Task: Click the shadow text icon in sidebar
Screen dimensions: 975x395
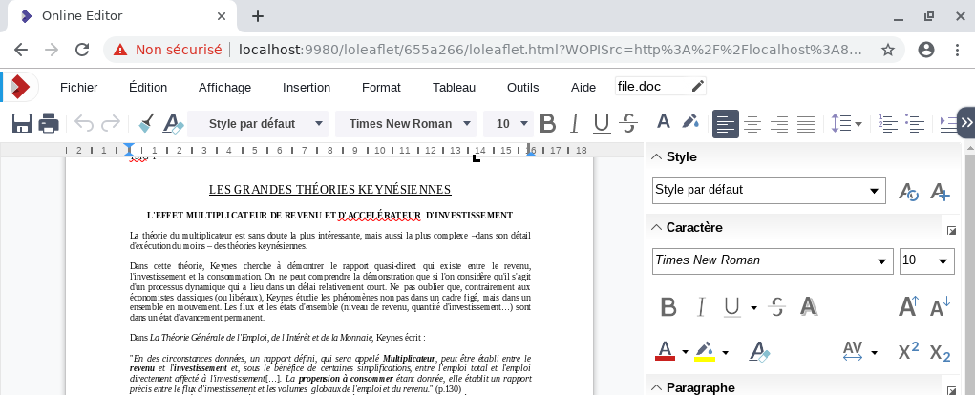Action: tap(809, 306)
